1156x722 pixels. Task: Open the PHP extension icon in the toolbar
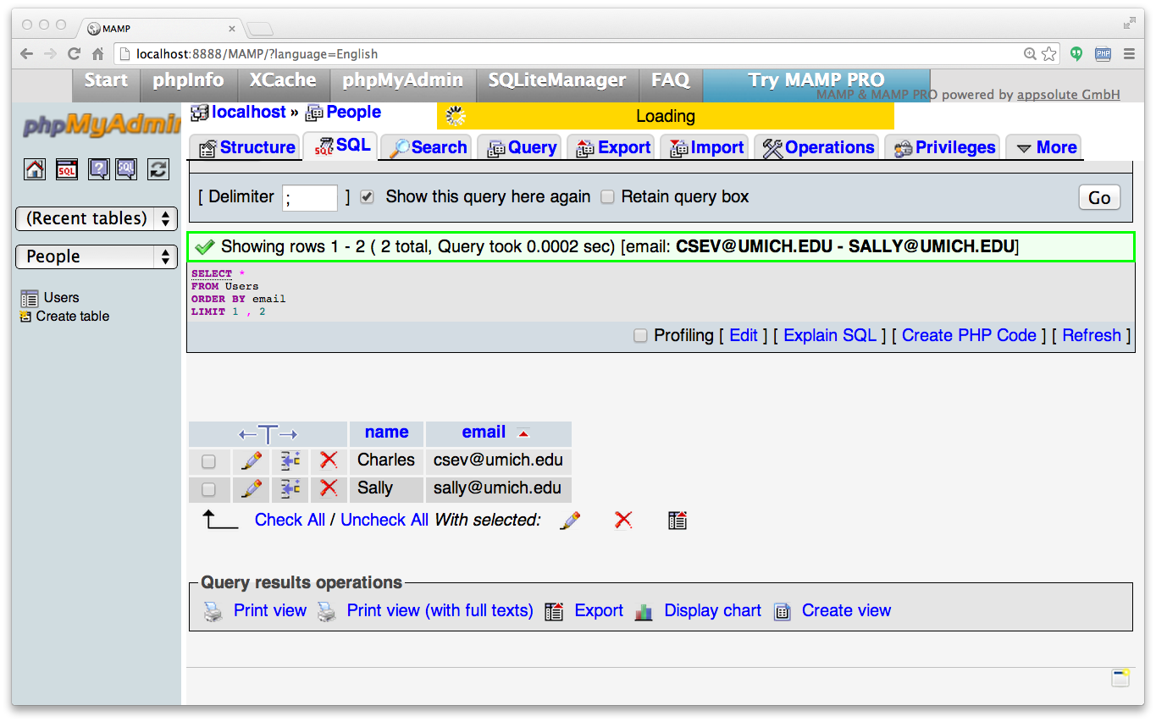pos(1103,54)
